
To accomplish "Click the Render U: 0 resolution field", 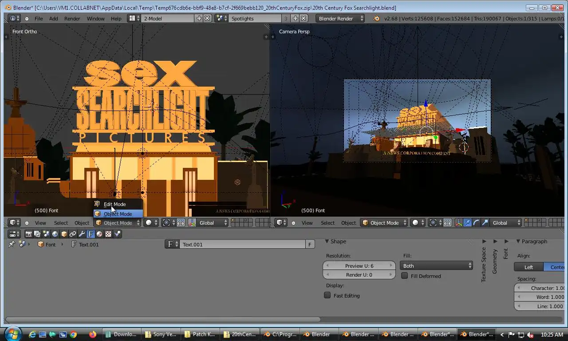I will [x=359, y=274].
